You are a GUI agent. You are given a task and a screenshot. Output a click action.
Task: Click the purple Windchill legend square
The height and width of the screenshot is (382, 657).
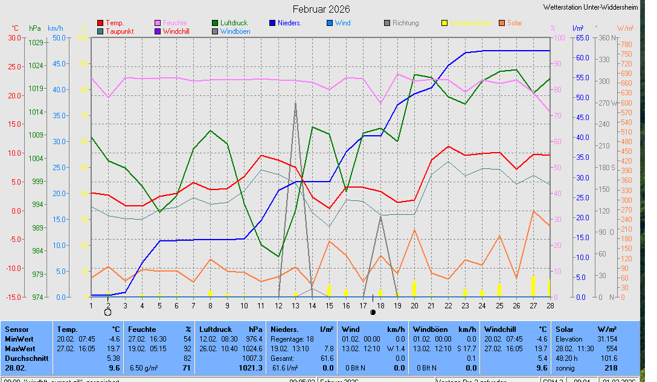(x=158, y=31)
